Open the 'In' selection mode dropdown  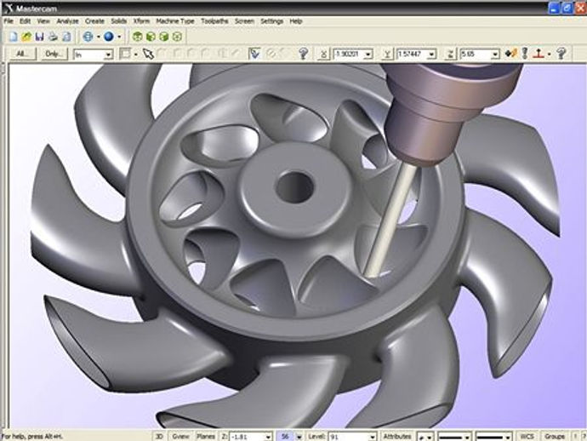[x=108, y=55]
